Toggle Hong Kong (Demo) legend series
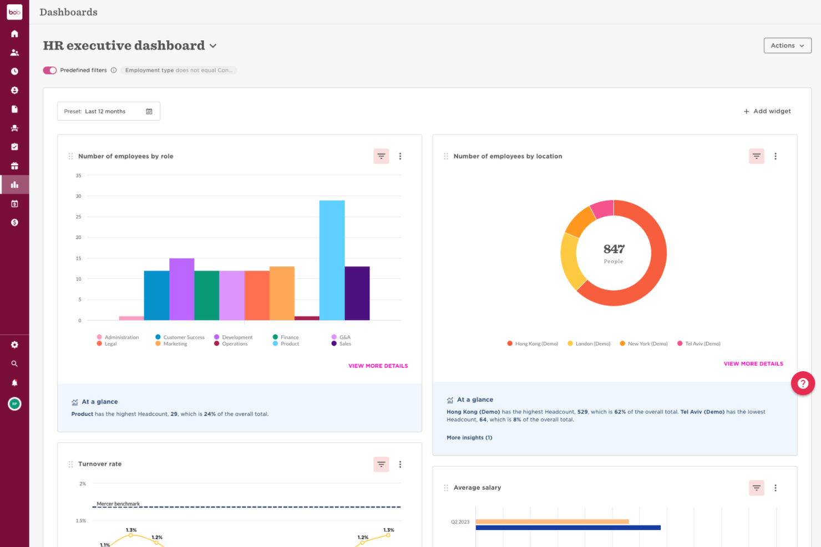This screenshot has height=547, width=821. [532, 344]
